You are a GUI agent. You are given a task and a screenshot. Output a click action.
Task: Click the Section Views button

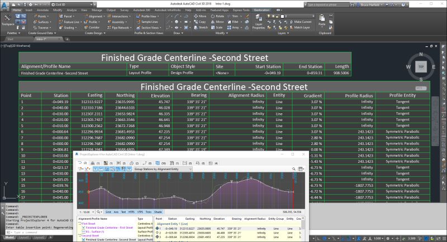[x=148, y=27]
